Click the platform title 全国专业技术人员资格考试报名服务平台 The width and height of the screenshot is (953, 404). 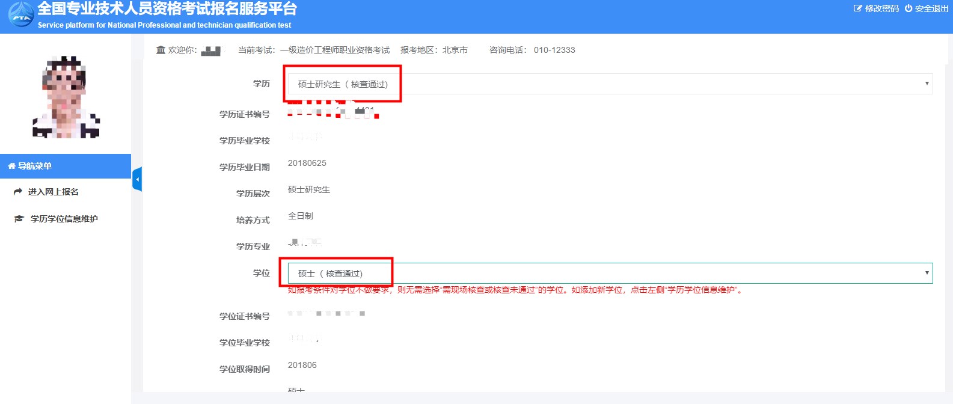coord(167,9)
